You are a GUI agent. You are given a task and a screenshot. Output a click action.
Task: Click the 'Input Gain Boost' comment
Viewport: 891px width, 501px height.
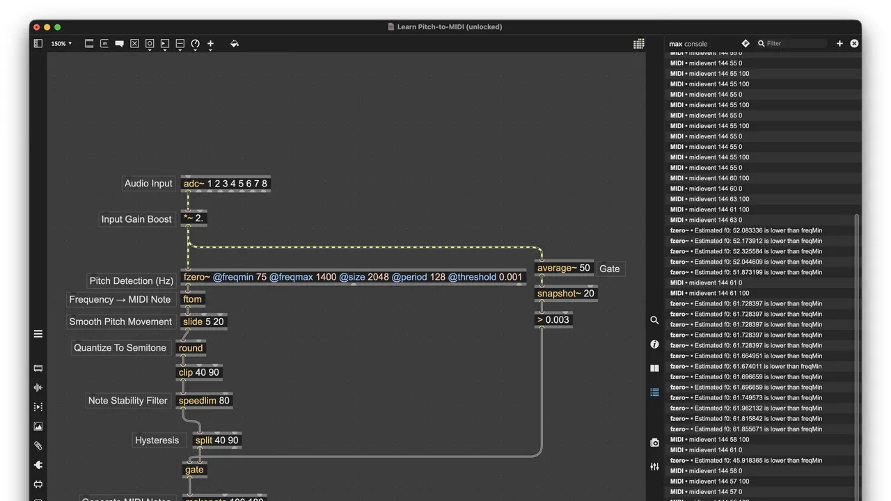click(136, 219)
